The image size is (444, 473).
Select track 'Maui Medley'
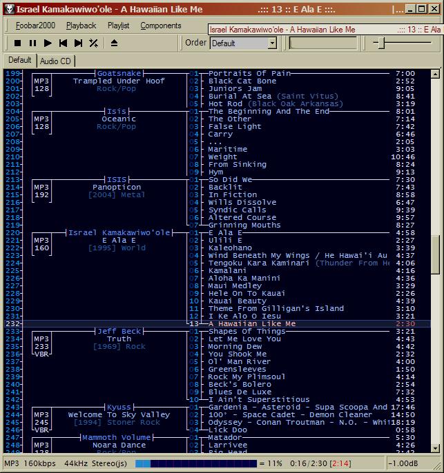[235, 285]
